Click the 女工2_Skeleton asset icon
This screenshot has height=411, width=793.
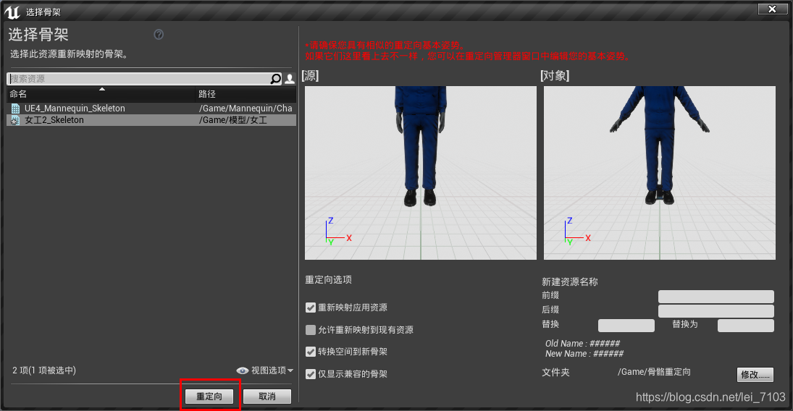[15, 120]
